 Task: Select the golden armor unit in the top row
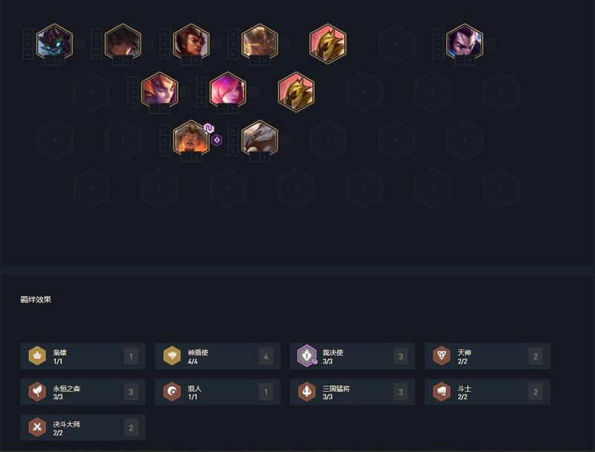328,42
